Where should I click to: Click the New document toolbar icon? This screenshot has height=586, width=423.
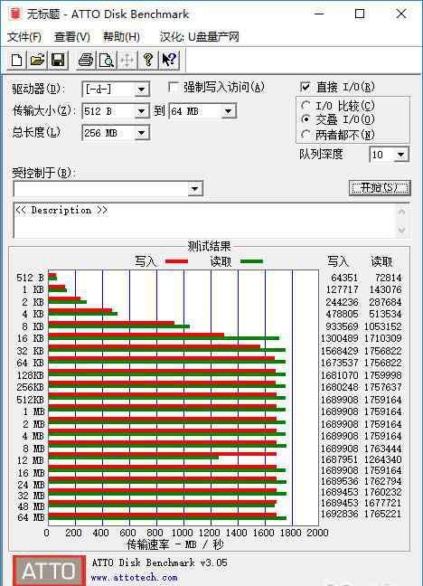pyautogui.click(x=17, y=61)
